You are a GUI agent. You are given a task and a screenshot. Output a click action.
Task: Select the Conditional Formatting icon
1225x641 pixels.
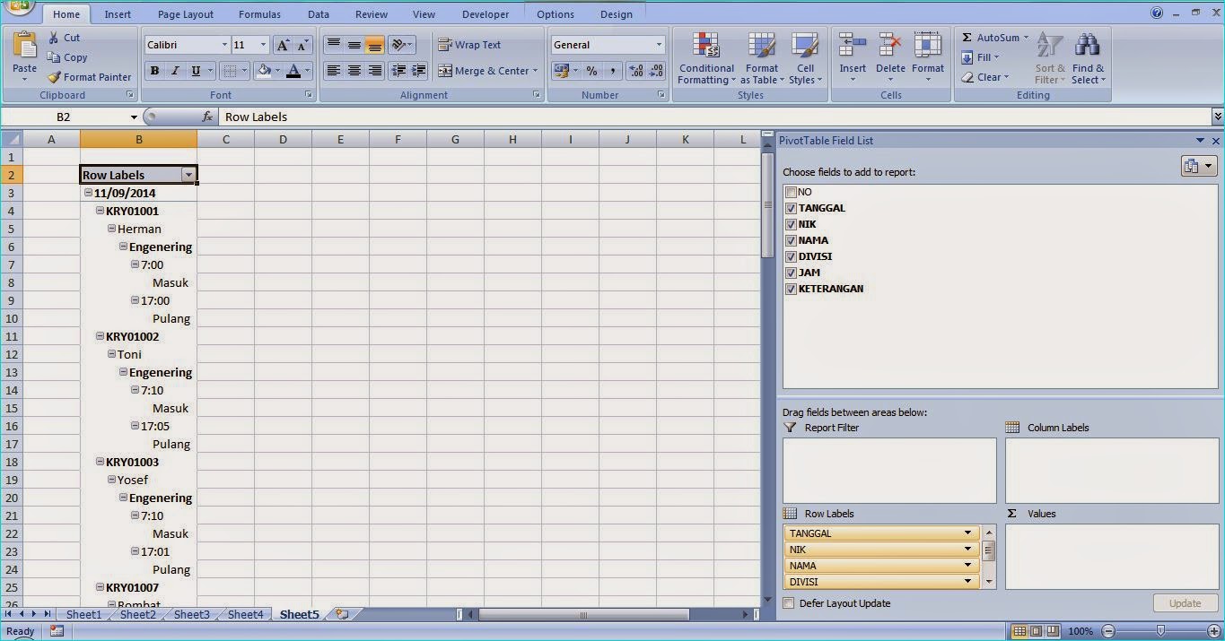point(705,57)
